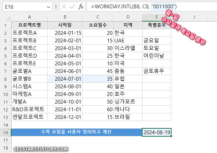The width and height of the screenshot is (217, 153).
Task: Click duration value 45 in 글로벌A row
Action: pyautogui.click(x=98, y=71)
